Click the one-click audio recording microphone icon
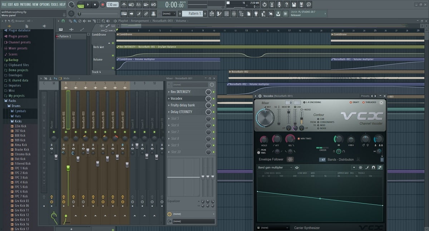429x231 pixels. click(x=279, y=5)
